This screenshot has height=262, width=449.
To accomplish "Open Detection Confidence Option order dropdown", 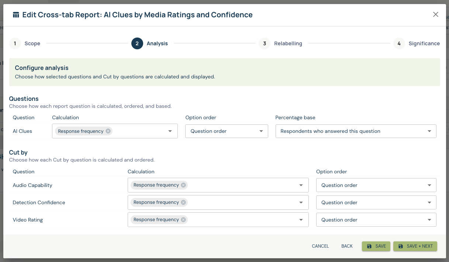I will [x=376, y=202].
